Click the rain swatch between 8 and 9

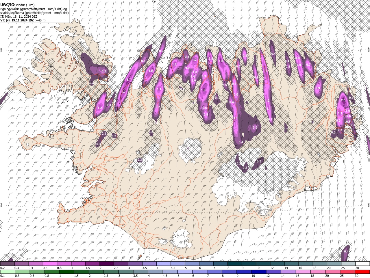(229, 272)
